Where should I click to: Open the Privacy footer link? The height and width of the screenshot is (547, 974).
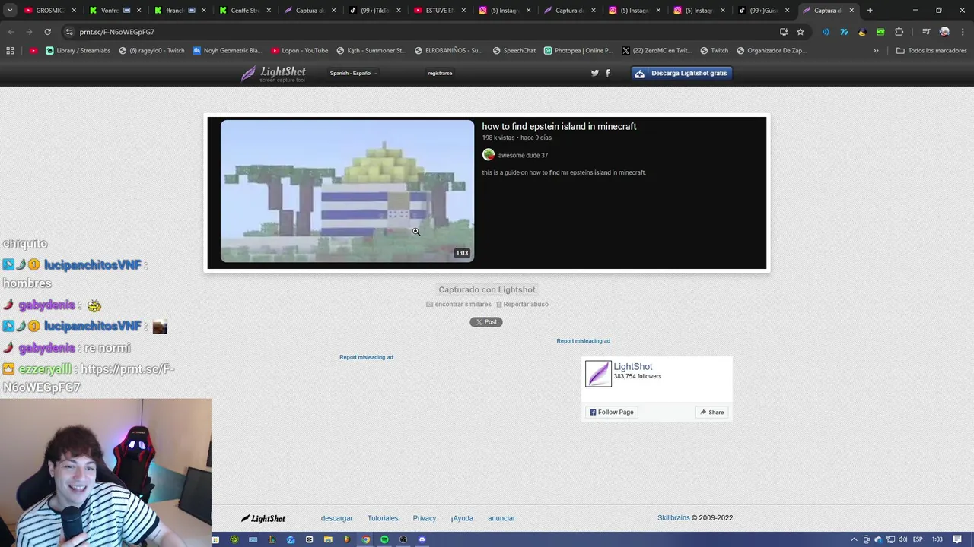click(x=425, y=518)
